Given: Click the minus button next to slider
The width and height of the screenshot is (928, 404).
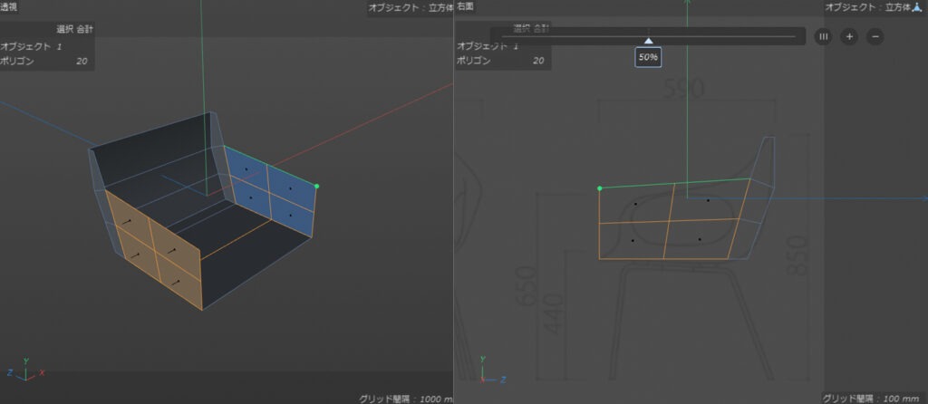Looking at the screenshot, I should (x=875, y=36).
